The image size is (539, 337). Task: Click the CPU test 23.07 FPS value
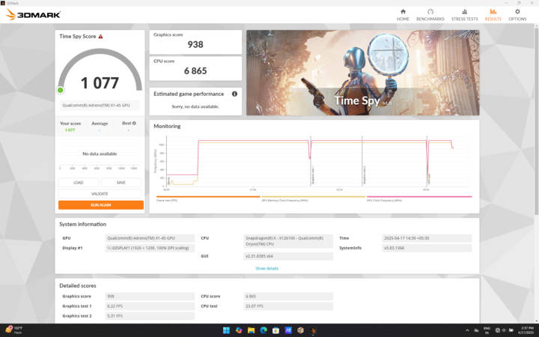coord(288,306)
